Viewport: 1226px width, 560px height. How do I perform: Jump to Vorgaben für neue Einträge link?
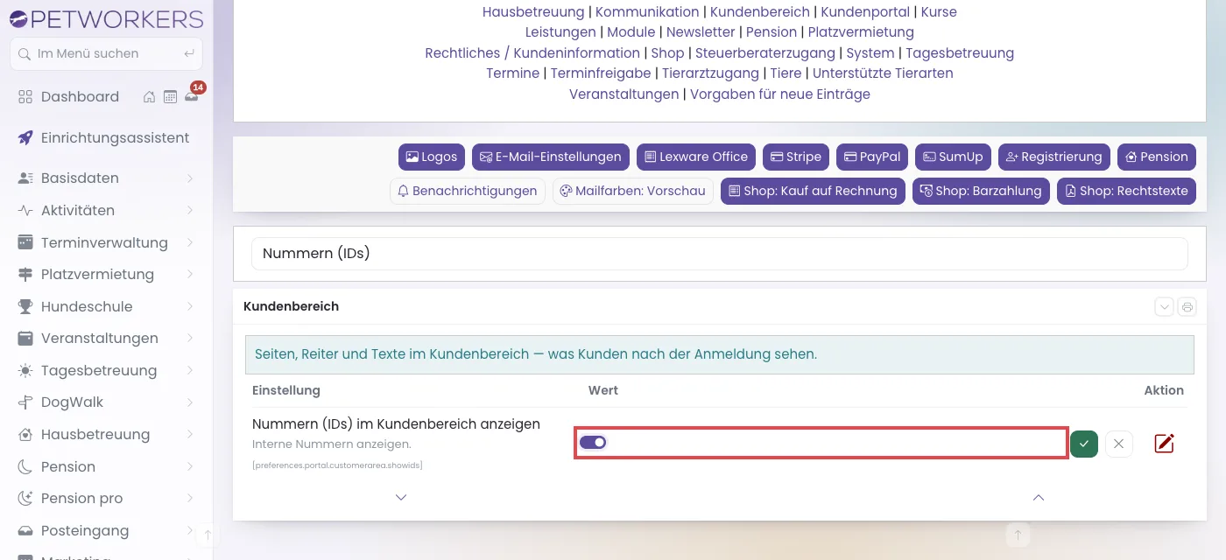coord(780,94)
